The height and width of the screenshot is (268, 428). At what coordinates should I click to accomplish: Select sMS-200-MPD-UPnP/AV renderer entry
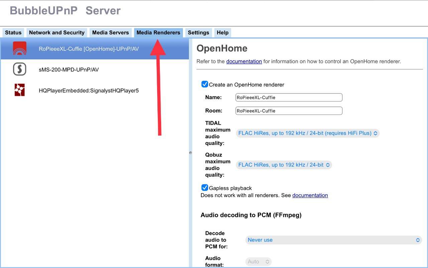click(69, 70)
